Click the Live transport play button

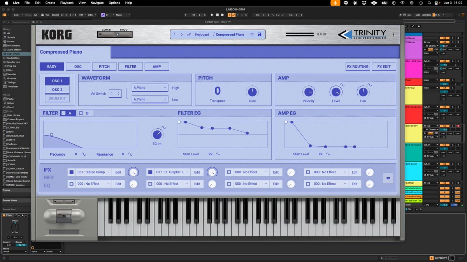(212, 15)
